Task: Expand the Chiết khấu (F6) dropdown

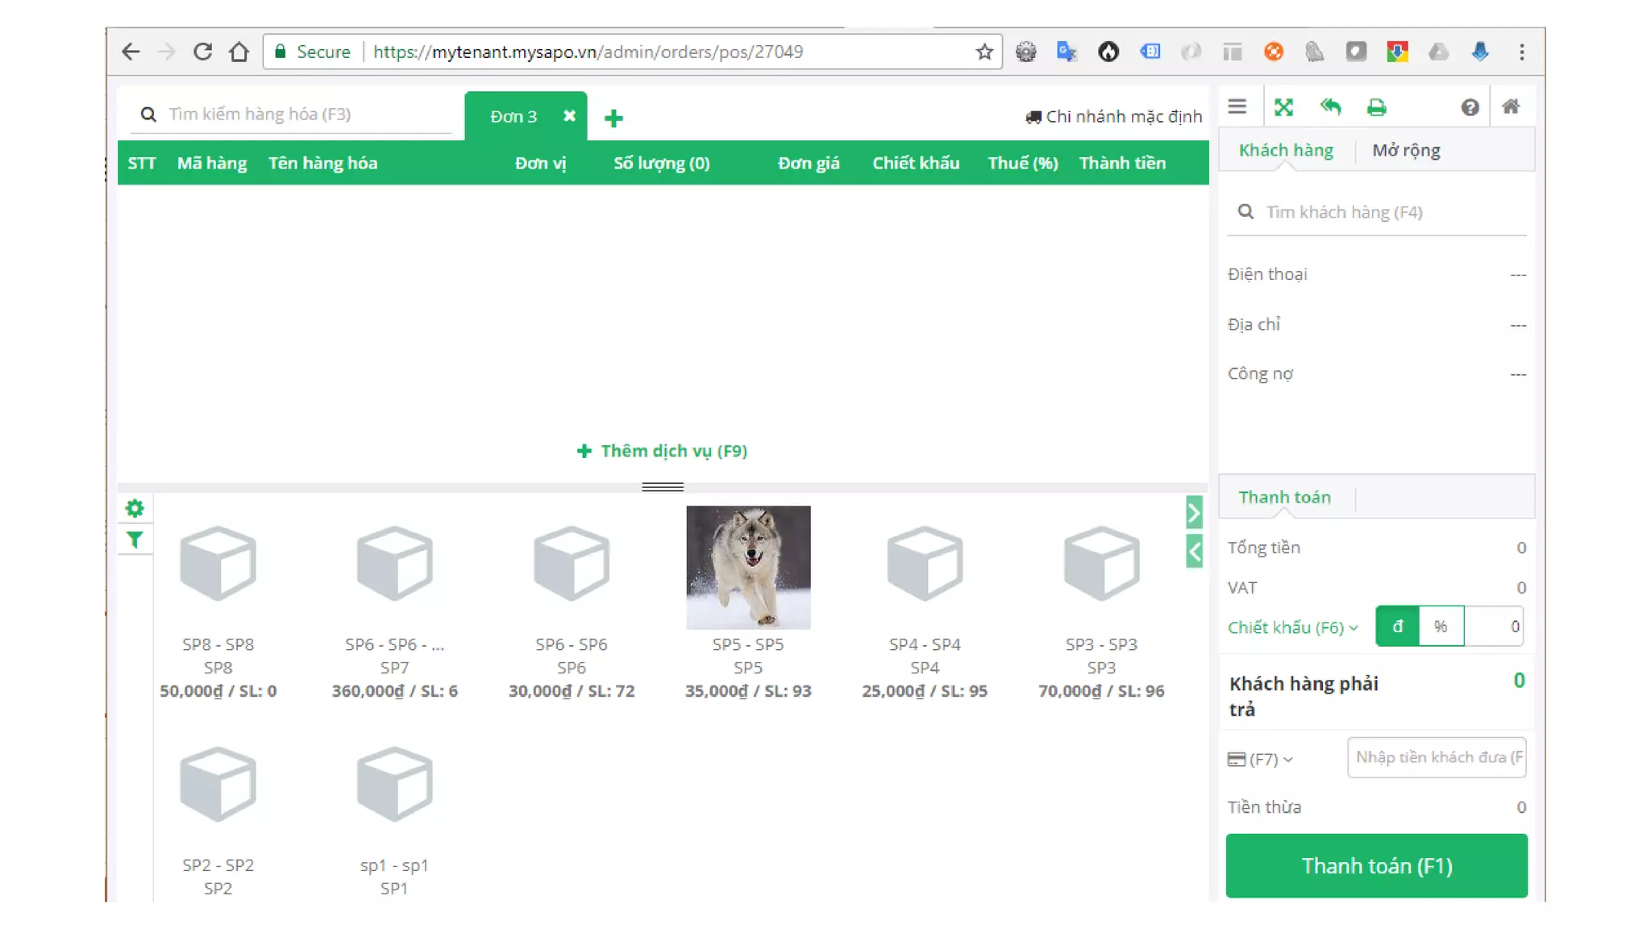Action: pos(1292,627)
